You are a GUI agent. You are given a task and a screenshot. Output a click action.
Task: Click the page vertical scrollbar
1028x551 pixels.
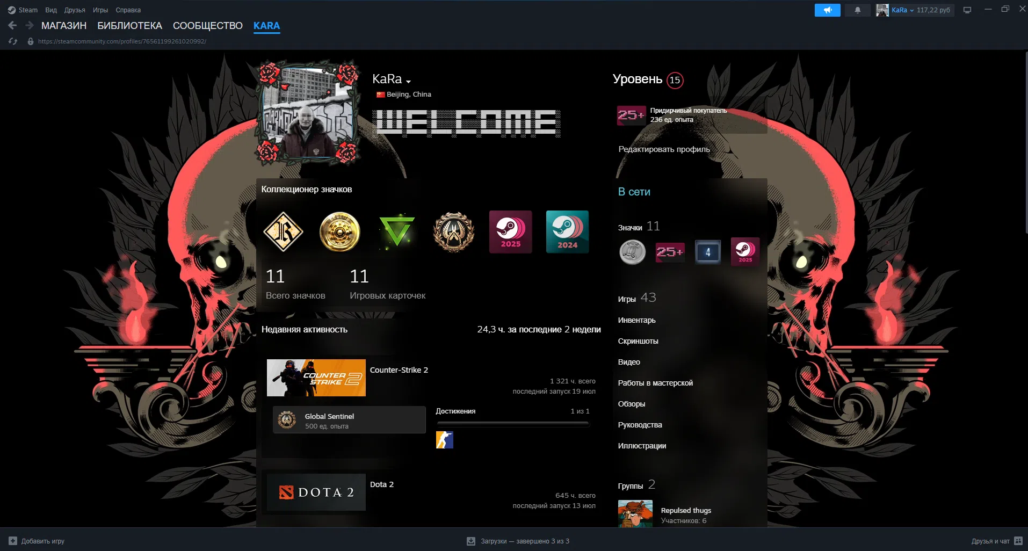tap(1026, 142)
